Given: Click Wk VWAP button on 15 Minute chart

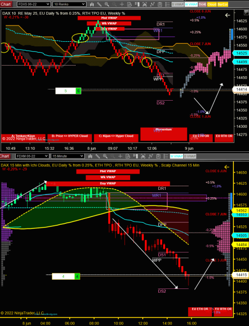Looking at the screenshot, I should [108, 177].
